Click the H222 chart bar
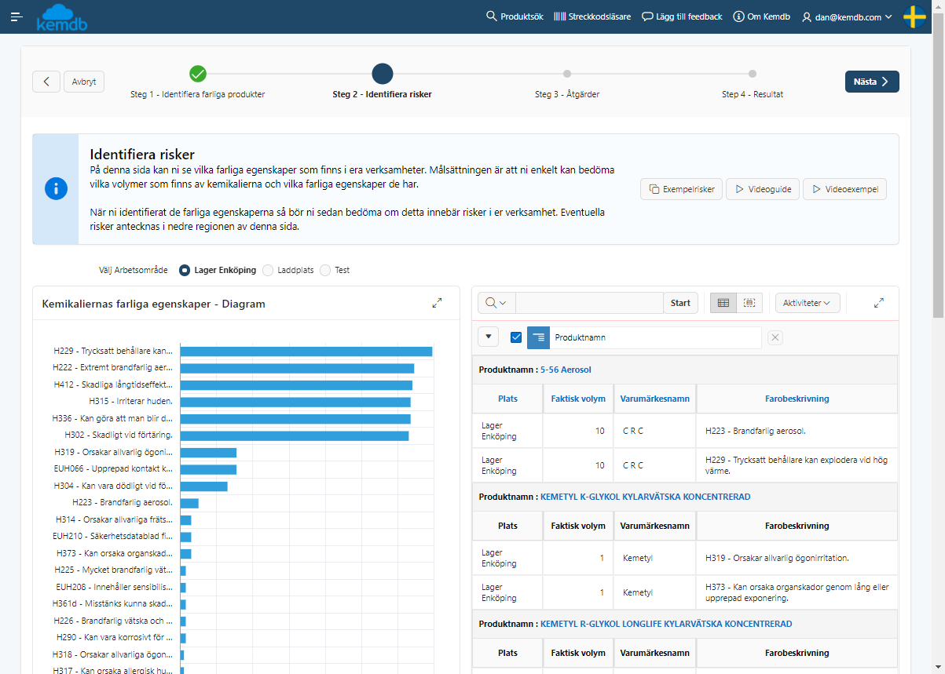 (297, 368)
